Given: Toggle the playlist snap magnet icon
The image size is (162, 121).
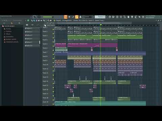Looking at the screenshot, I should (x=28, y=21).
